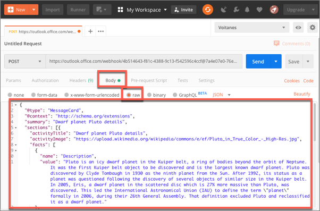Click the body editor vertical scrollbar
Viewport: 320px width, 211px height.
[315, 122]
